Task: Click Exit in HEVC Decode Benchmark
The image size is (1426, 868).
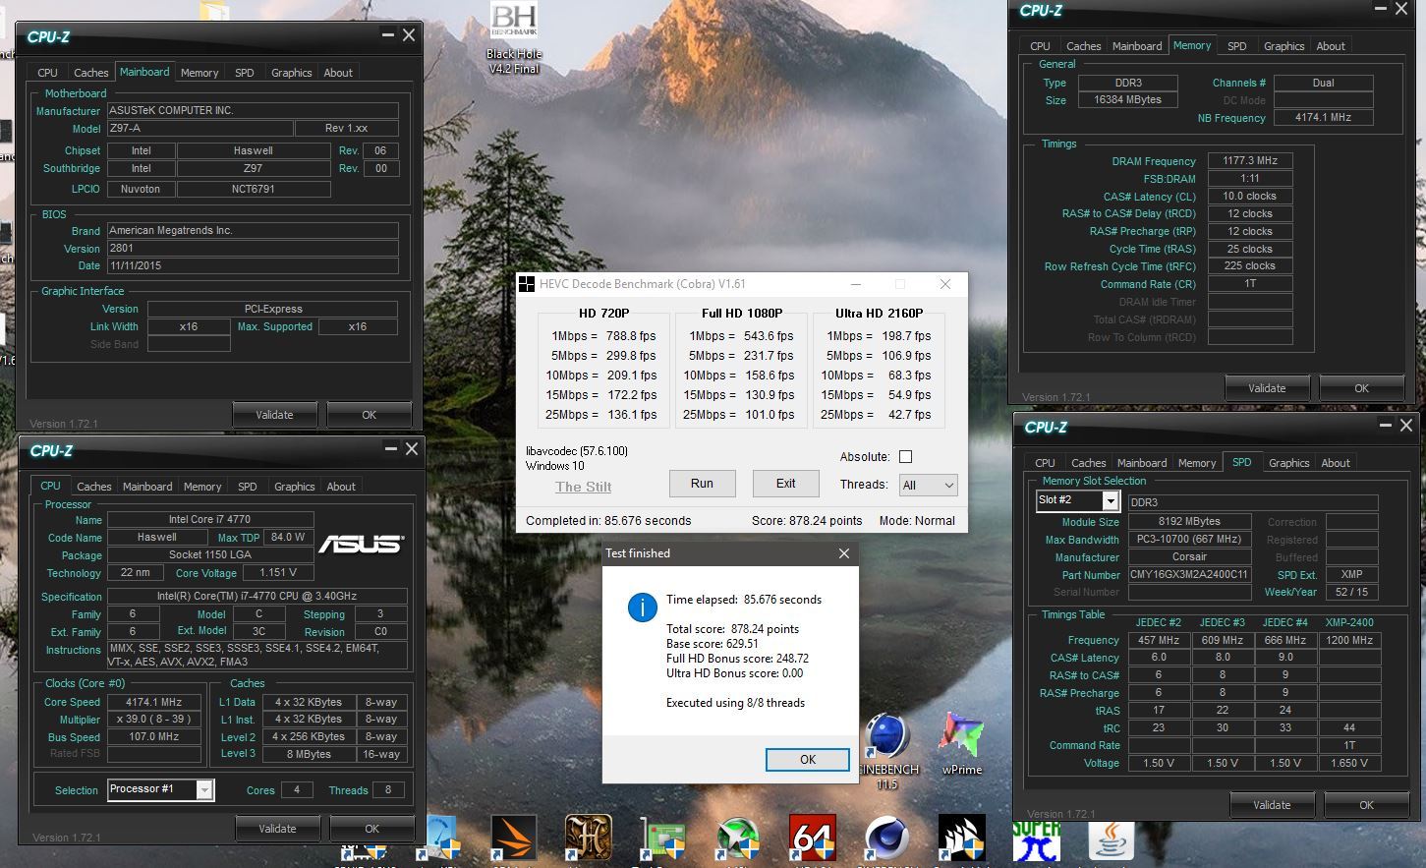Action: tap(785, 483)
